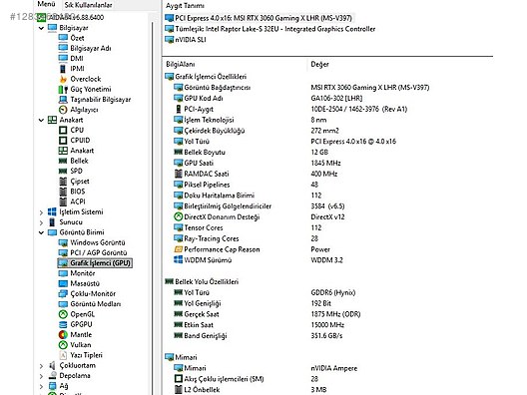This screenshot has width=527, height=395.
Task: Select the MSI RTX 3060 Gaming X device
Action: (x=259, y=18)
